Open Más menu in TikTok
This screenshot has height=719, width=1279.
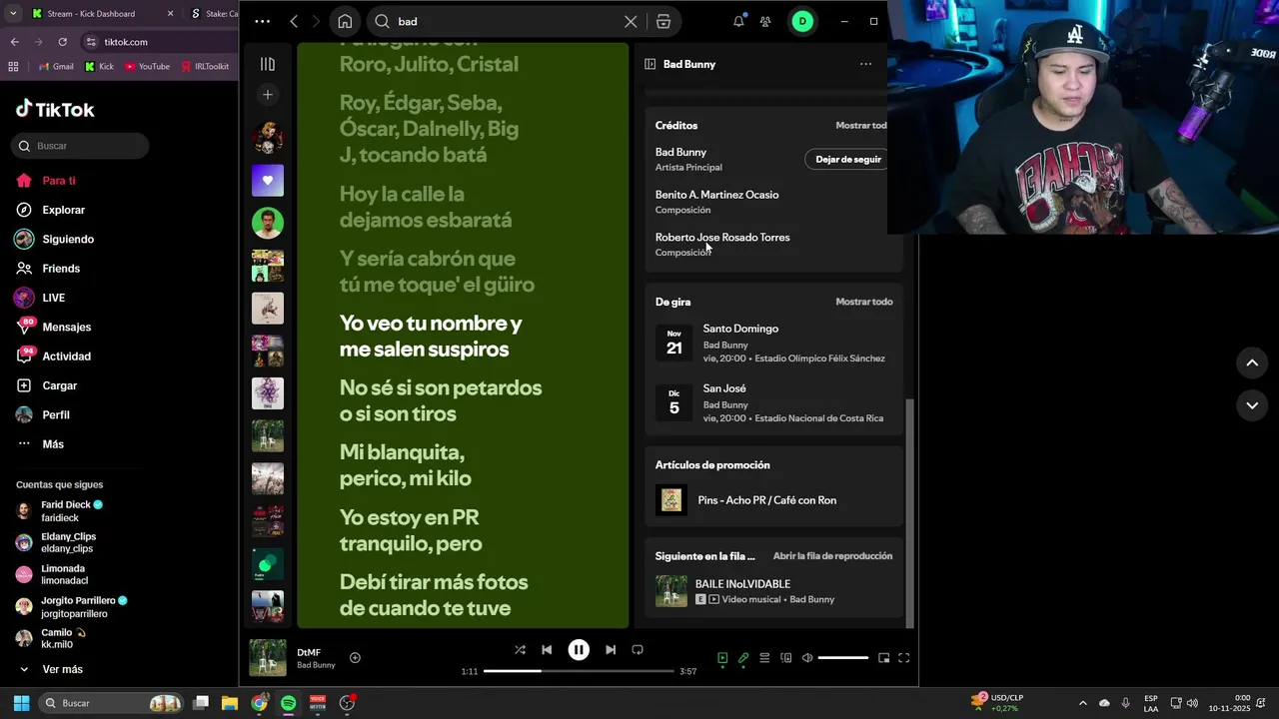click(52, 444)
